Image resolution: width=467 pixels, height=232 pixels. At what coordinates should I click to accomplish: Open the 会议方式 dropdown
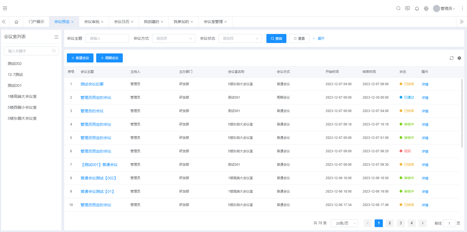[x=173, y=38]
